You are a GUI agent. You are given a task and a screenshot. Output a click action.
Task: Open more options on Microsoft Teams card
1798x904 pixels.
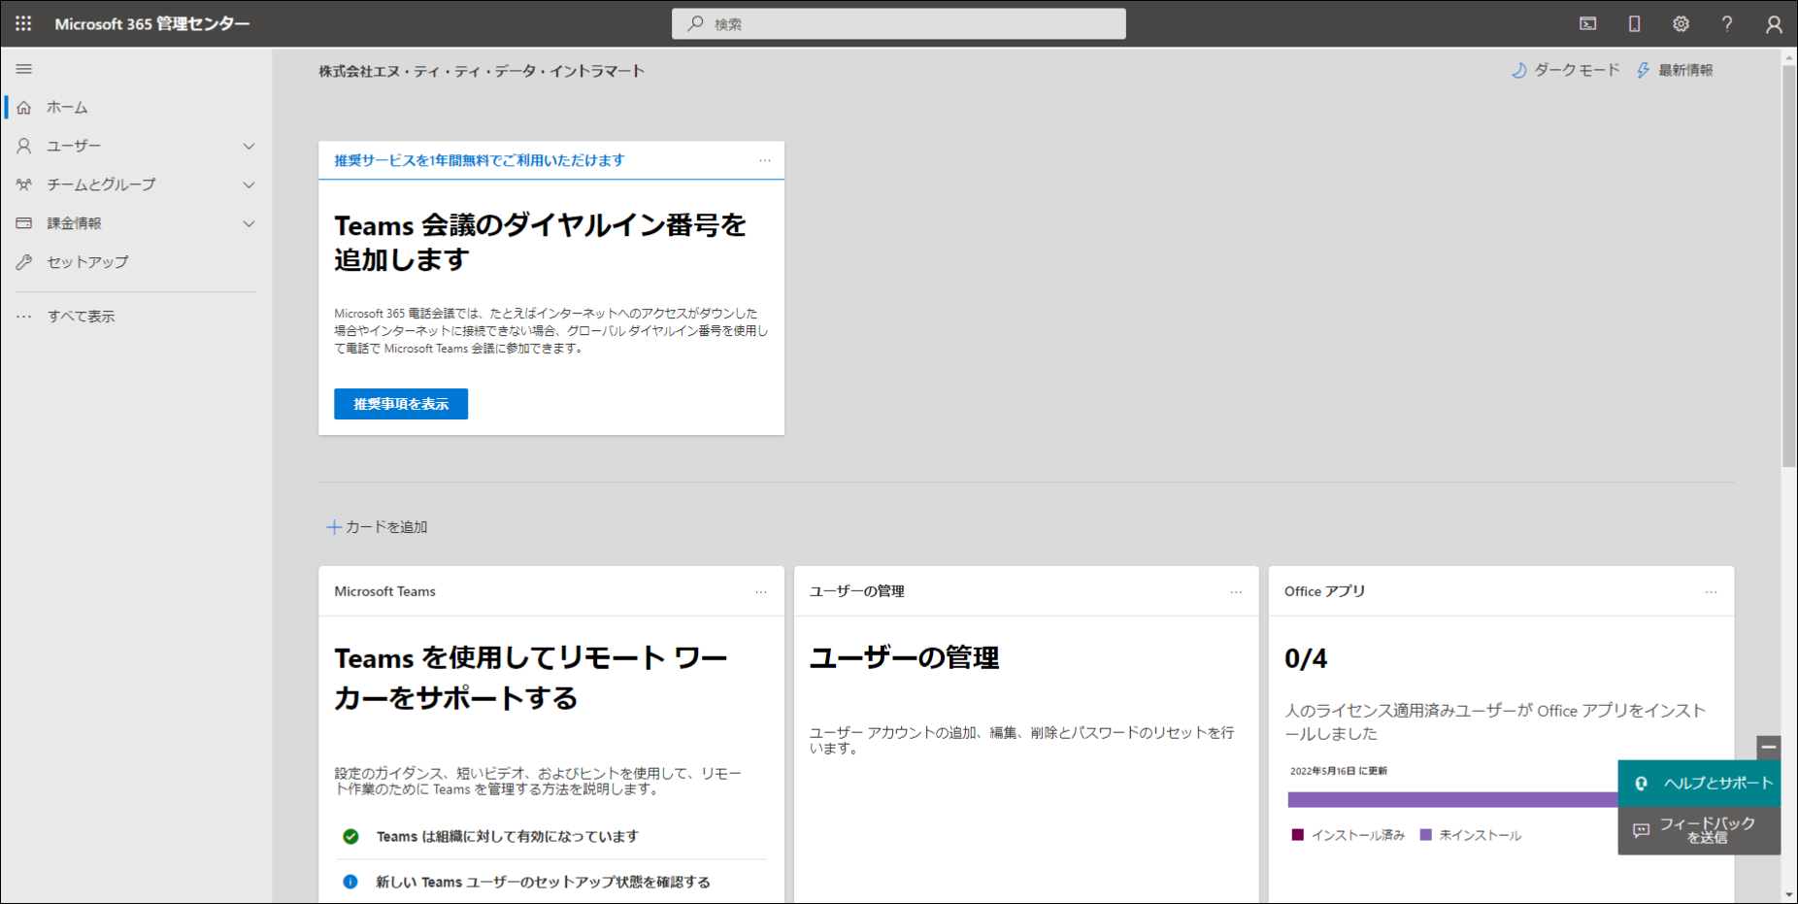click(761, 591)
